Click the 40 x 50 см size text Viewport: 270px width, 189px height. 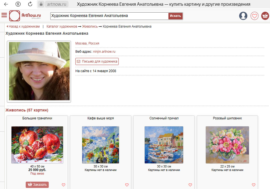click(x=37, y=166)
